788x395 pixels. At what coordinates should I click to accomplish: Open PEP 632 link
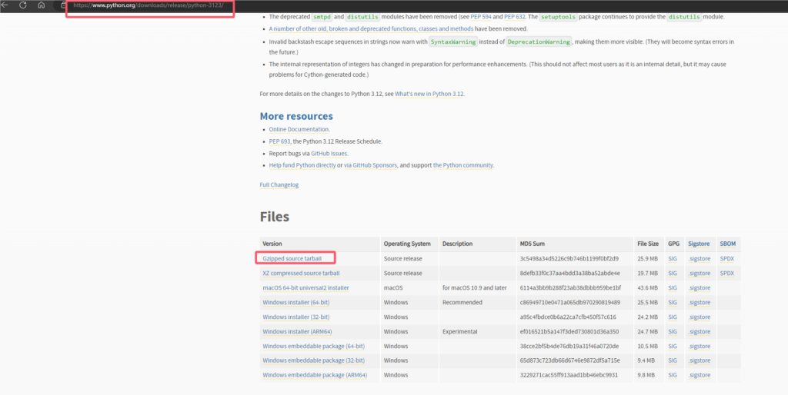[x=515, y=17]
